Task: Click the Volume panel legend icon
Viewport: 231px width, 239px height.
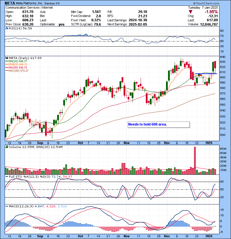Action: point(7,147)
